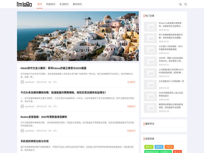Image resolution: width=204 pixels, height=153 pixels.
Task: Click views eye icon on Redim article
Action: pyautogui.click(x=49, y=131)
